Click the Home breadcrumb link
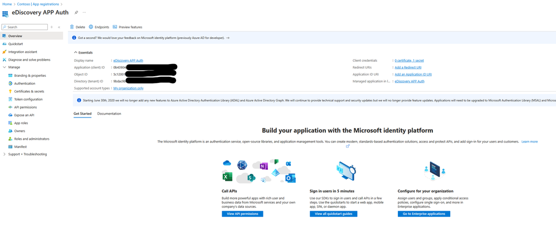The height and width of the screenshot is (239, 556). (x=7, y=4)
